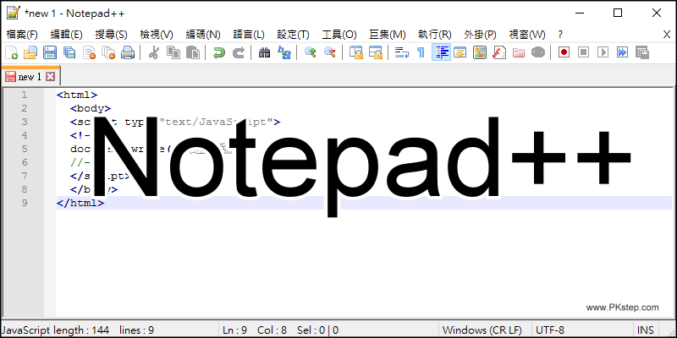Select the new 1 tab

coord(30,77)
